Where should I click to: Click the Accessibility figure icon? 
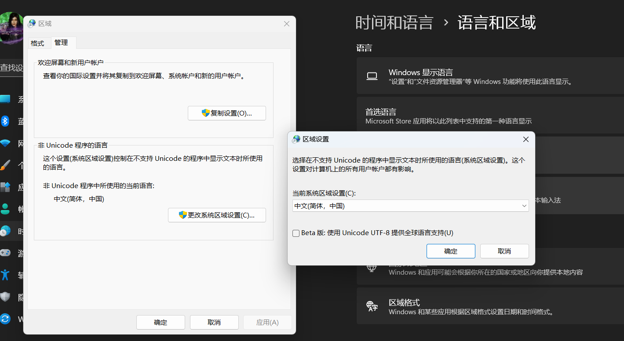point(5,275)
